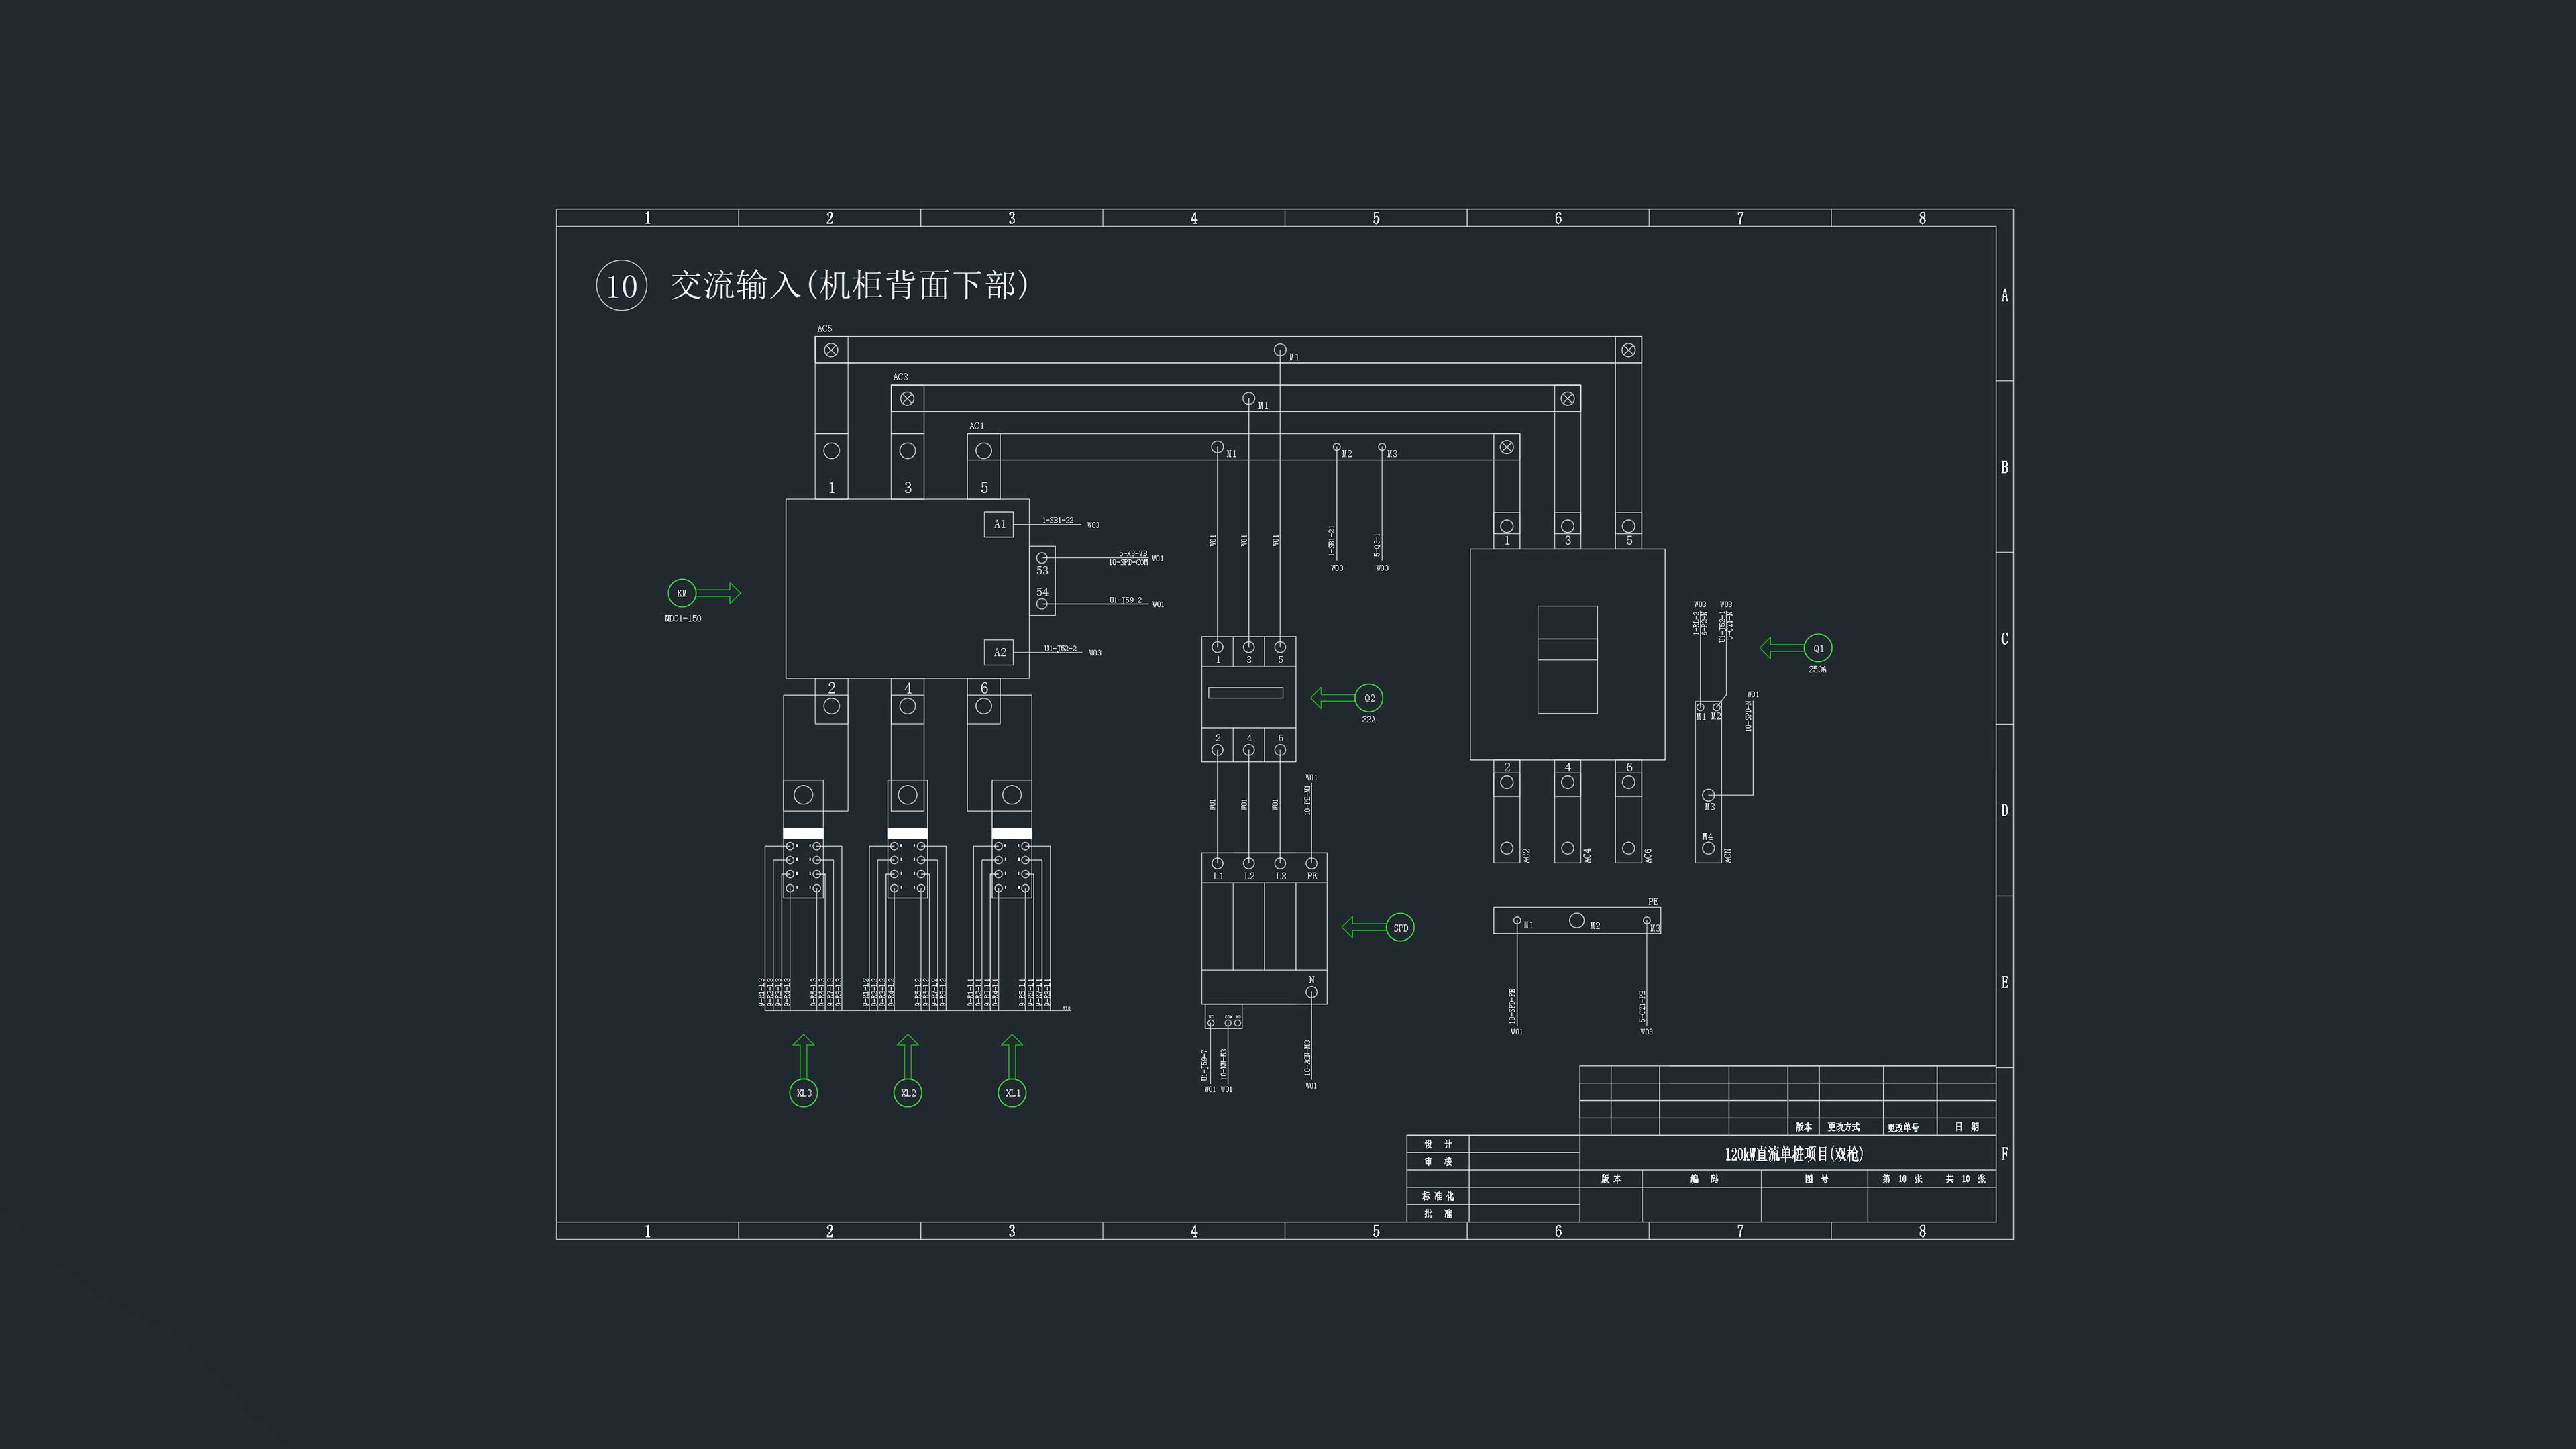Viewport: 2576px width, 1449px height.
Task: Click the vertical wire label 10-SPD-PE
Action: click(x=1512, y=1006)
